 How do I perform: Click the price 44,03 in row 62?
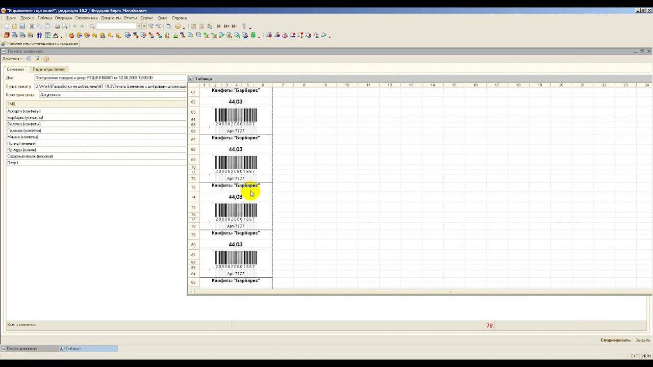(235, 102)
